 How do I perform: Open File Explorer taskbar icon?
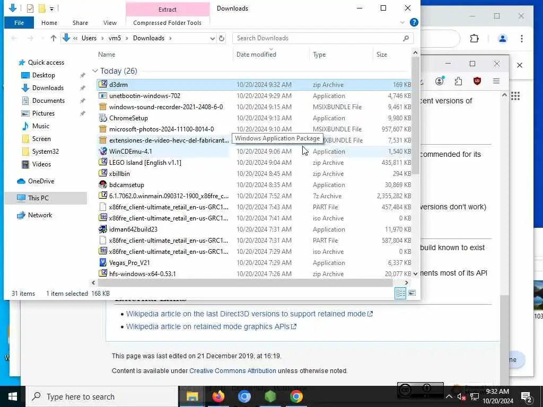(192, 396)
